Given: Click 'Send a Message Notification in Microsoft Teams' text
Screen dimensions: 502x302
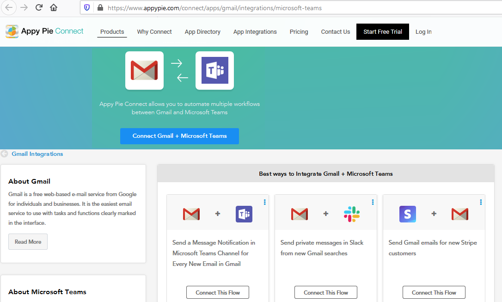Looking at the screenshot, I should pos(214,253).
